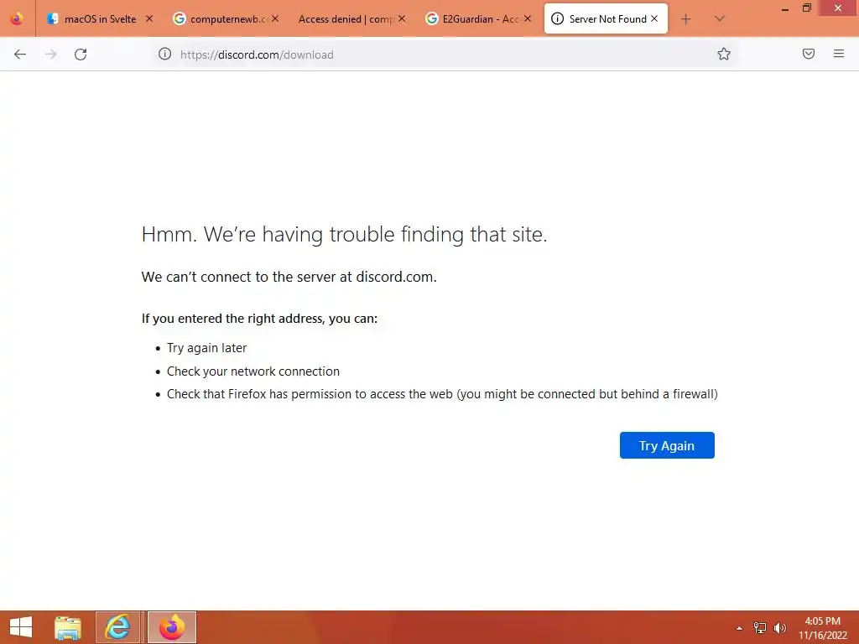Image resolution: width=859 pixels, height=644 pixels.
Task: Open the Windows Start button
Action: [21, 627]
